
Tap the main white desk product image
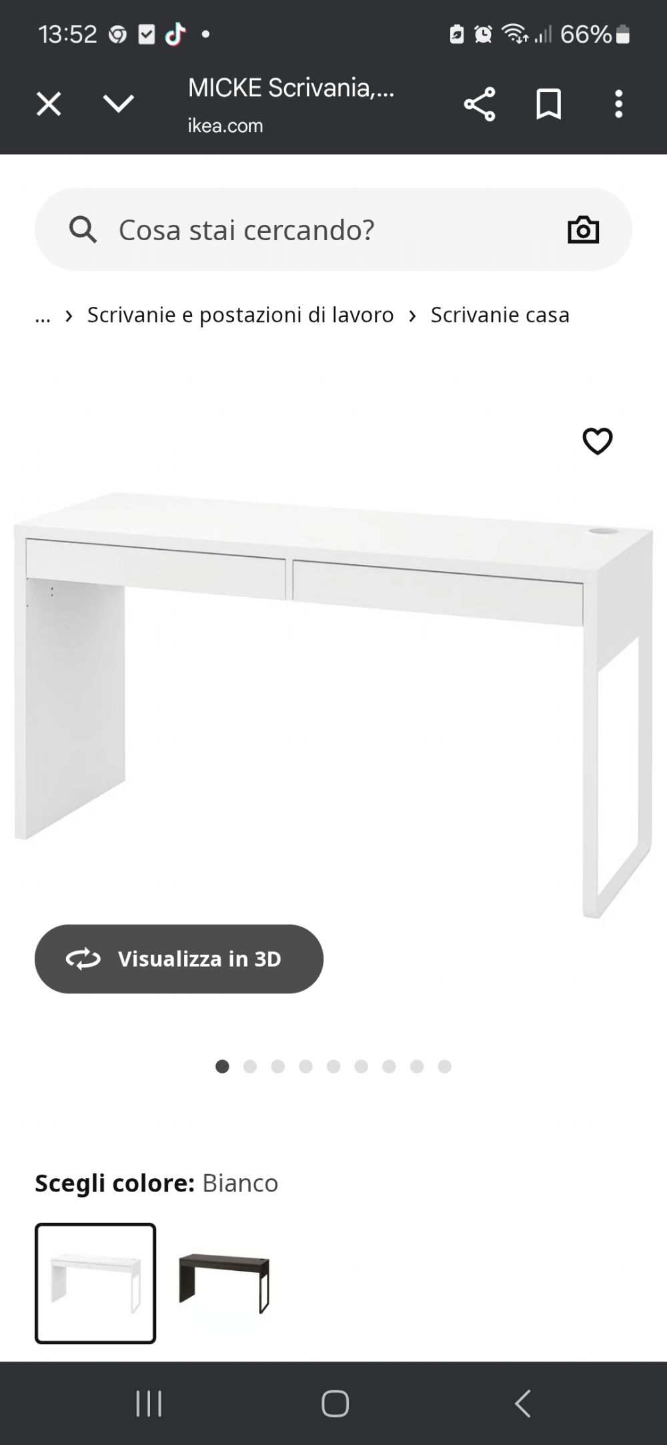(333, 704)
